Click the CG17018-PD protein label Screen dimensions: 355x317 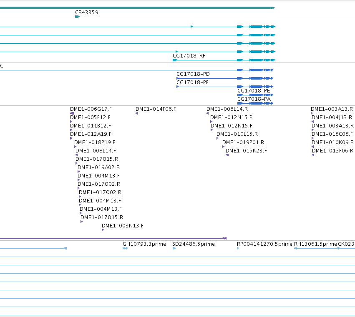point(193,74)
